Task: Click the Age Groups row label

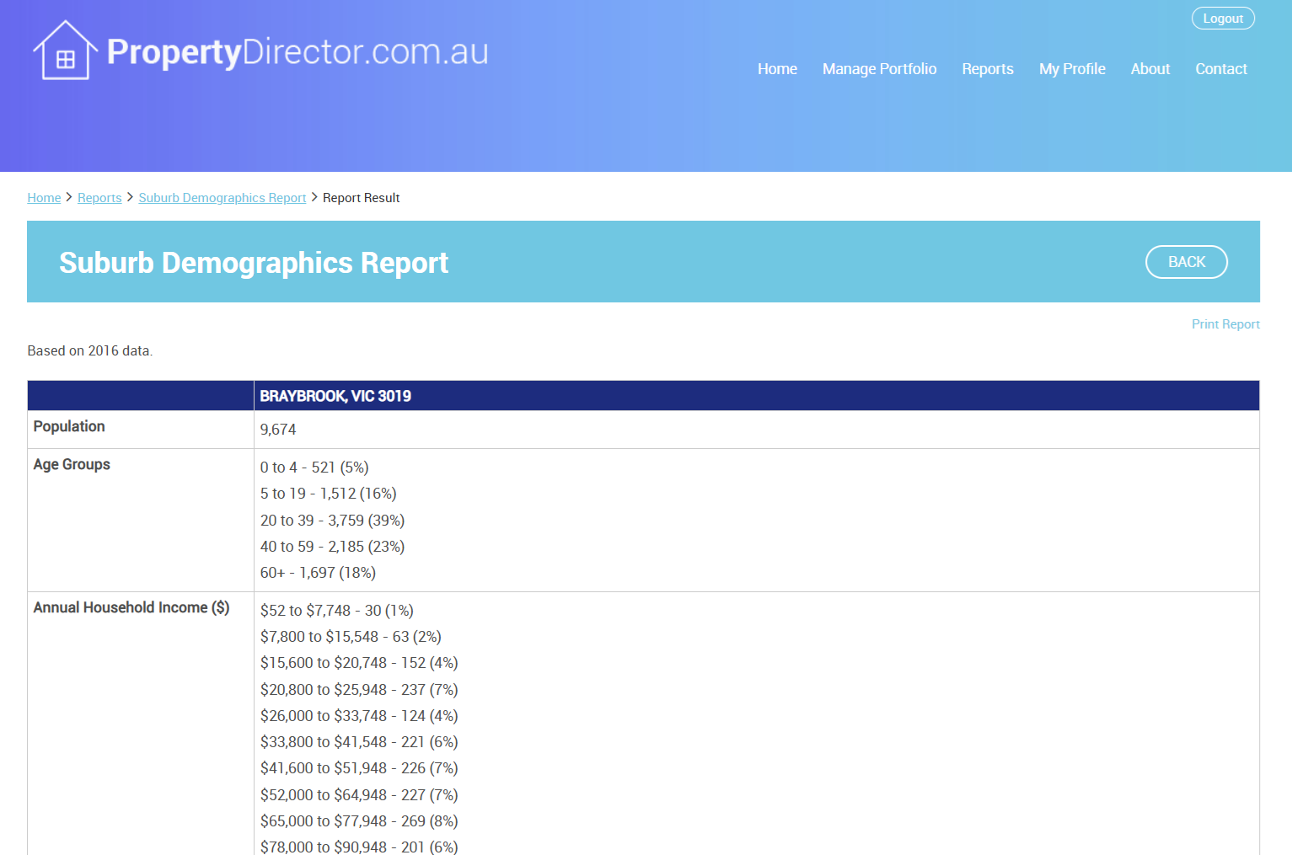Action: click(72, 464)
